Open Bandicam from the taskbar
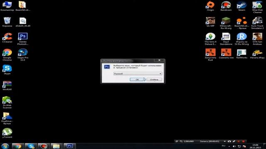 [44, 146]
